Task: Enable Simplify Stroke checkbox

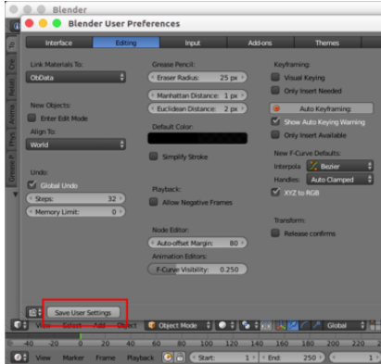Action: tap(154, 157)
